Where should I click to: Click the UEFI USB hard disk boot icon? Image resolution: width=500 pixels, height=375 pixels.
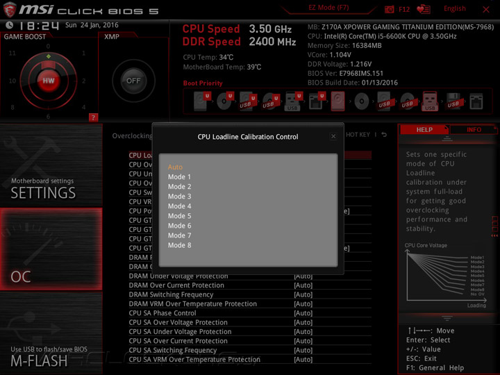click(x=248, y=101)
